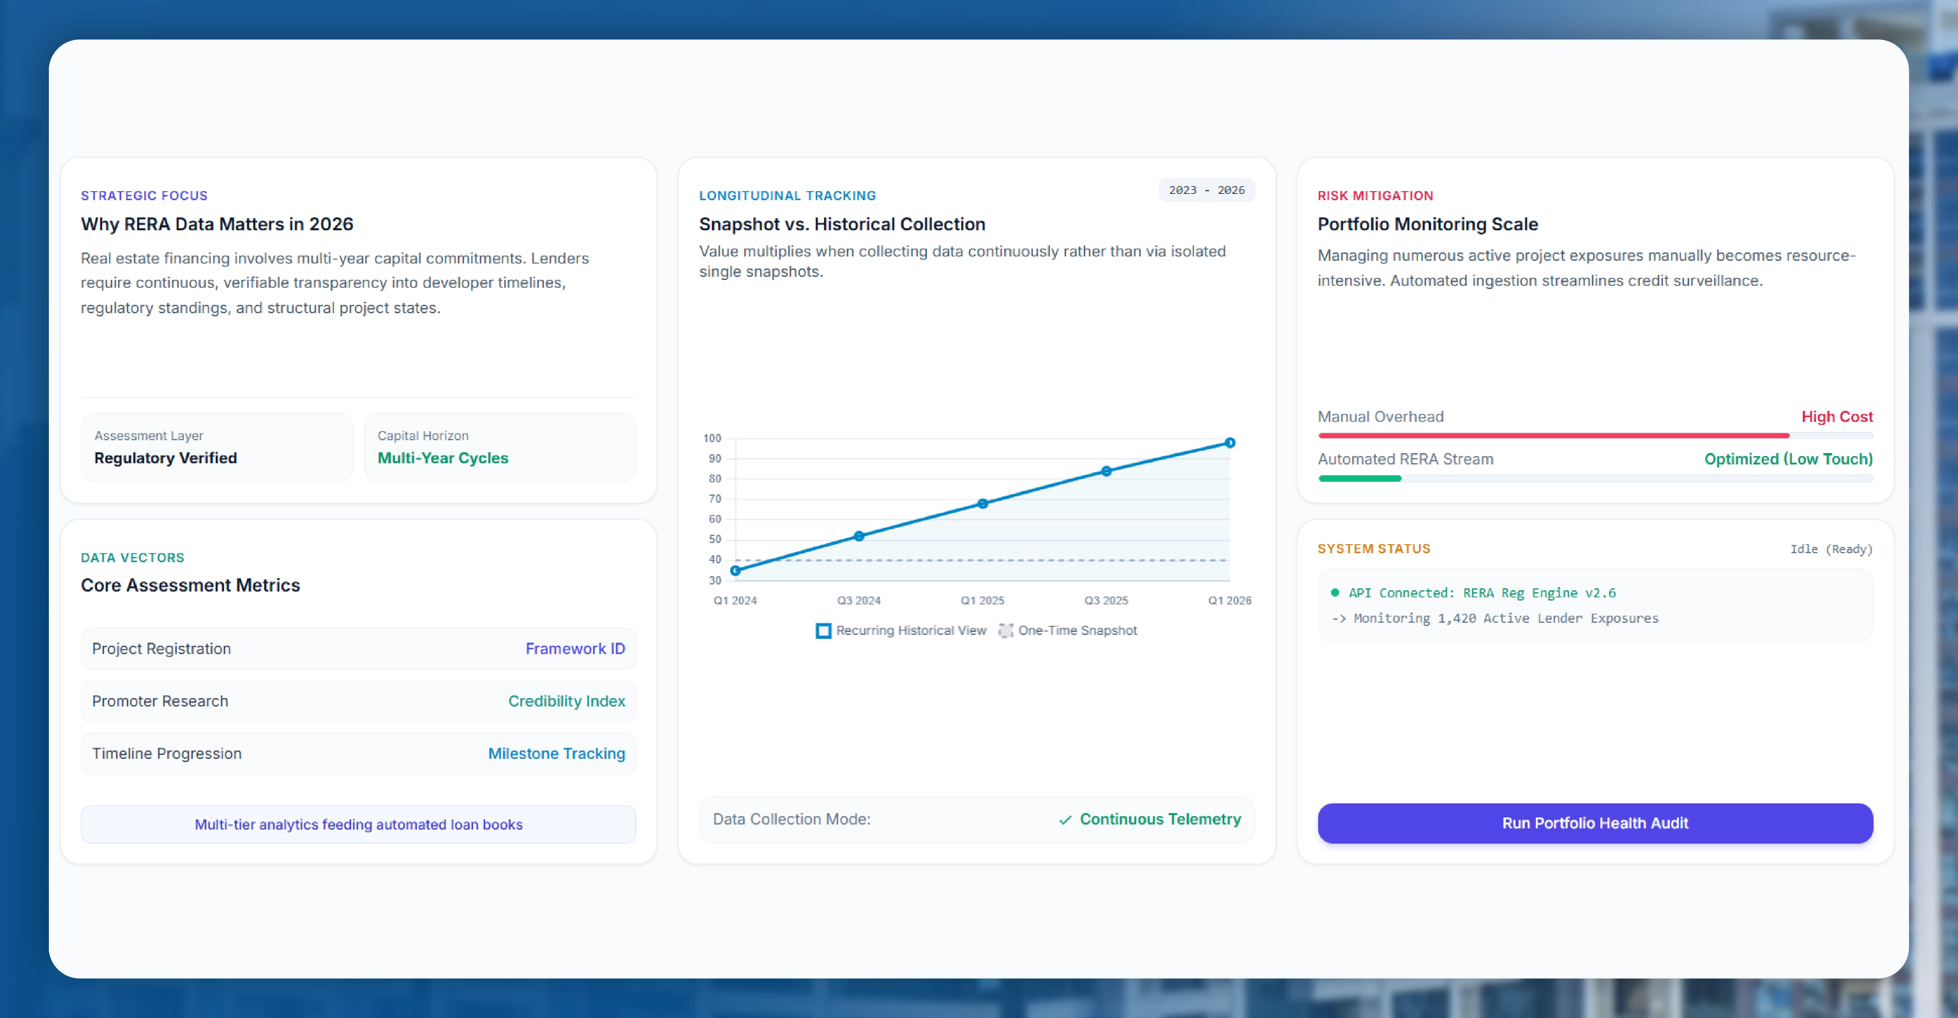1958x1018 pixels.
Task: Click the Monitoring 1,420 Active Lender Exposures line
Action: [x=1495, y=618]
